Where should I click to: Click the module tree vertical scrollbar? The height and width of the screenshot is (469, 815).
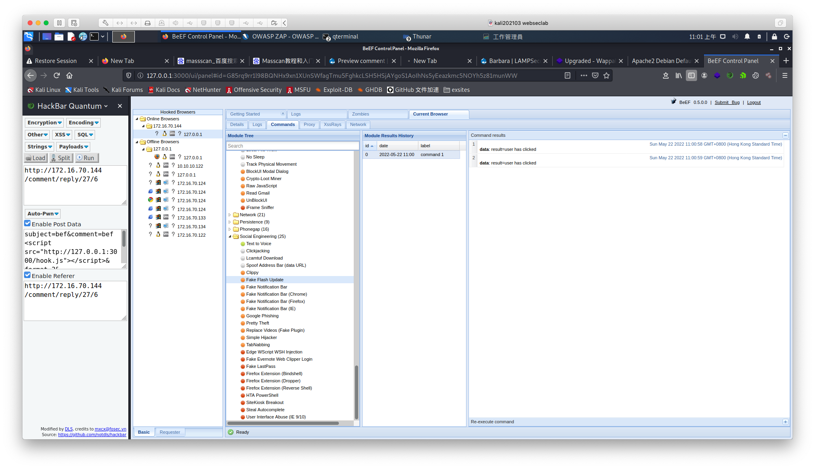click(x=357, y=392)
